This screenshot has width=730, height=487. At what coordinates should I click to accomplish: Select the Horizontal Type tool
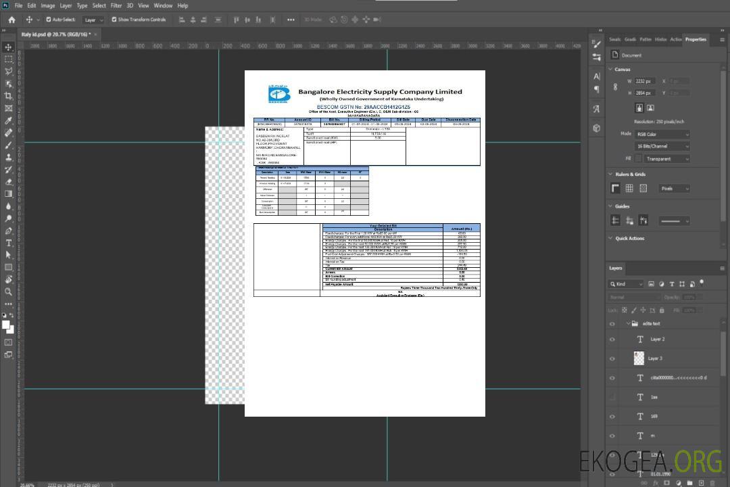tap(8, 243)
